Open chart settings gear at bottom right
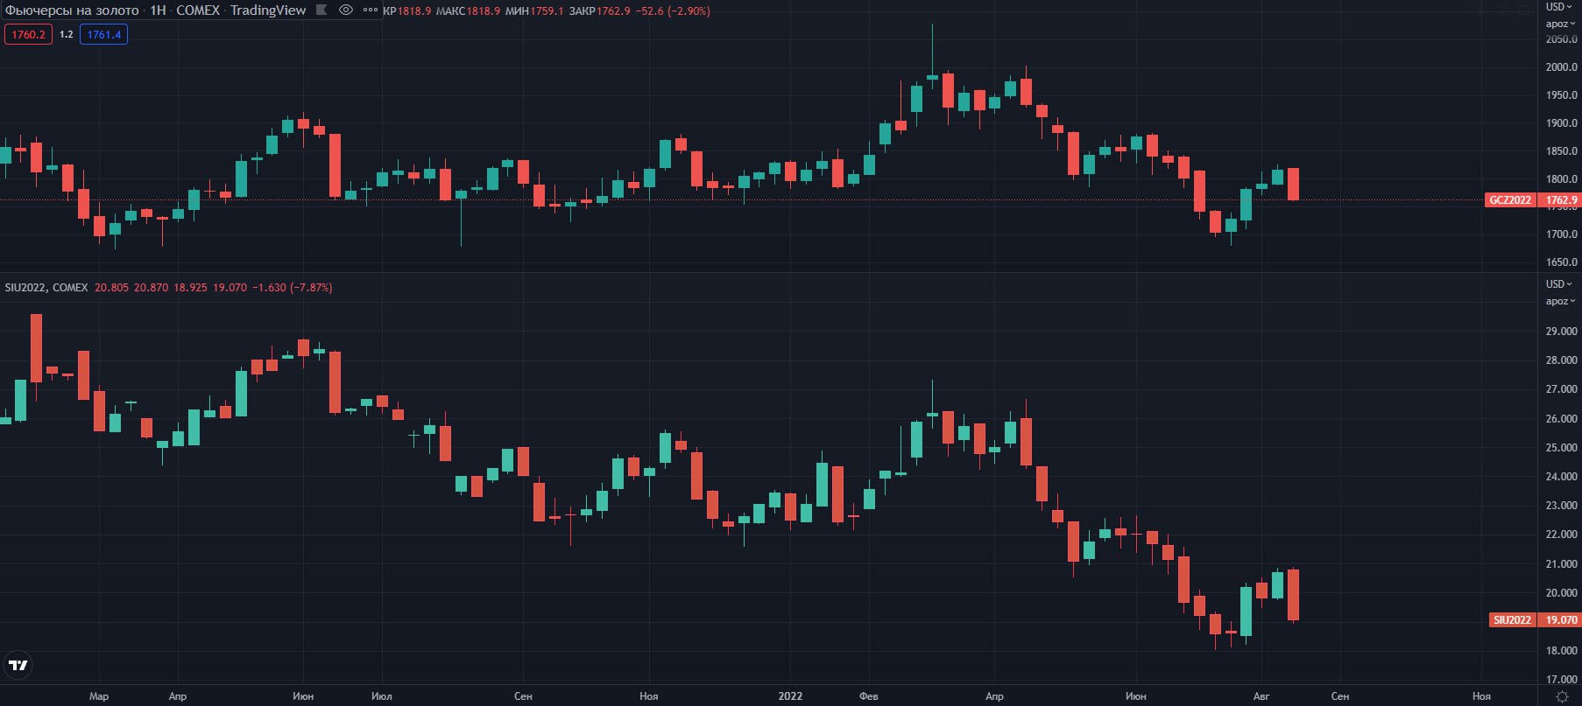Image resolution: width=1582 pixels, height=706 pixels. pyautogui.click(x=1562, y=696)
